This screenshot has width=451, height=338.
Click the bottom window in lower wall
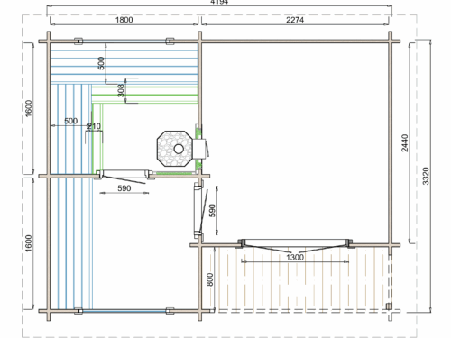(124, 311)
